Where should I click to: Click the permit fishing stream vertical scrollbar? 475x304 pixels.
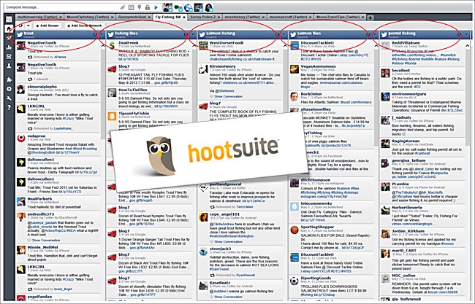tap(468, 97)
